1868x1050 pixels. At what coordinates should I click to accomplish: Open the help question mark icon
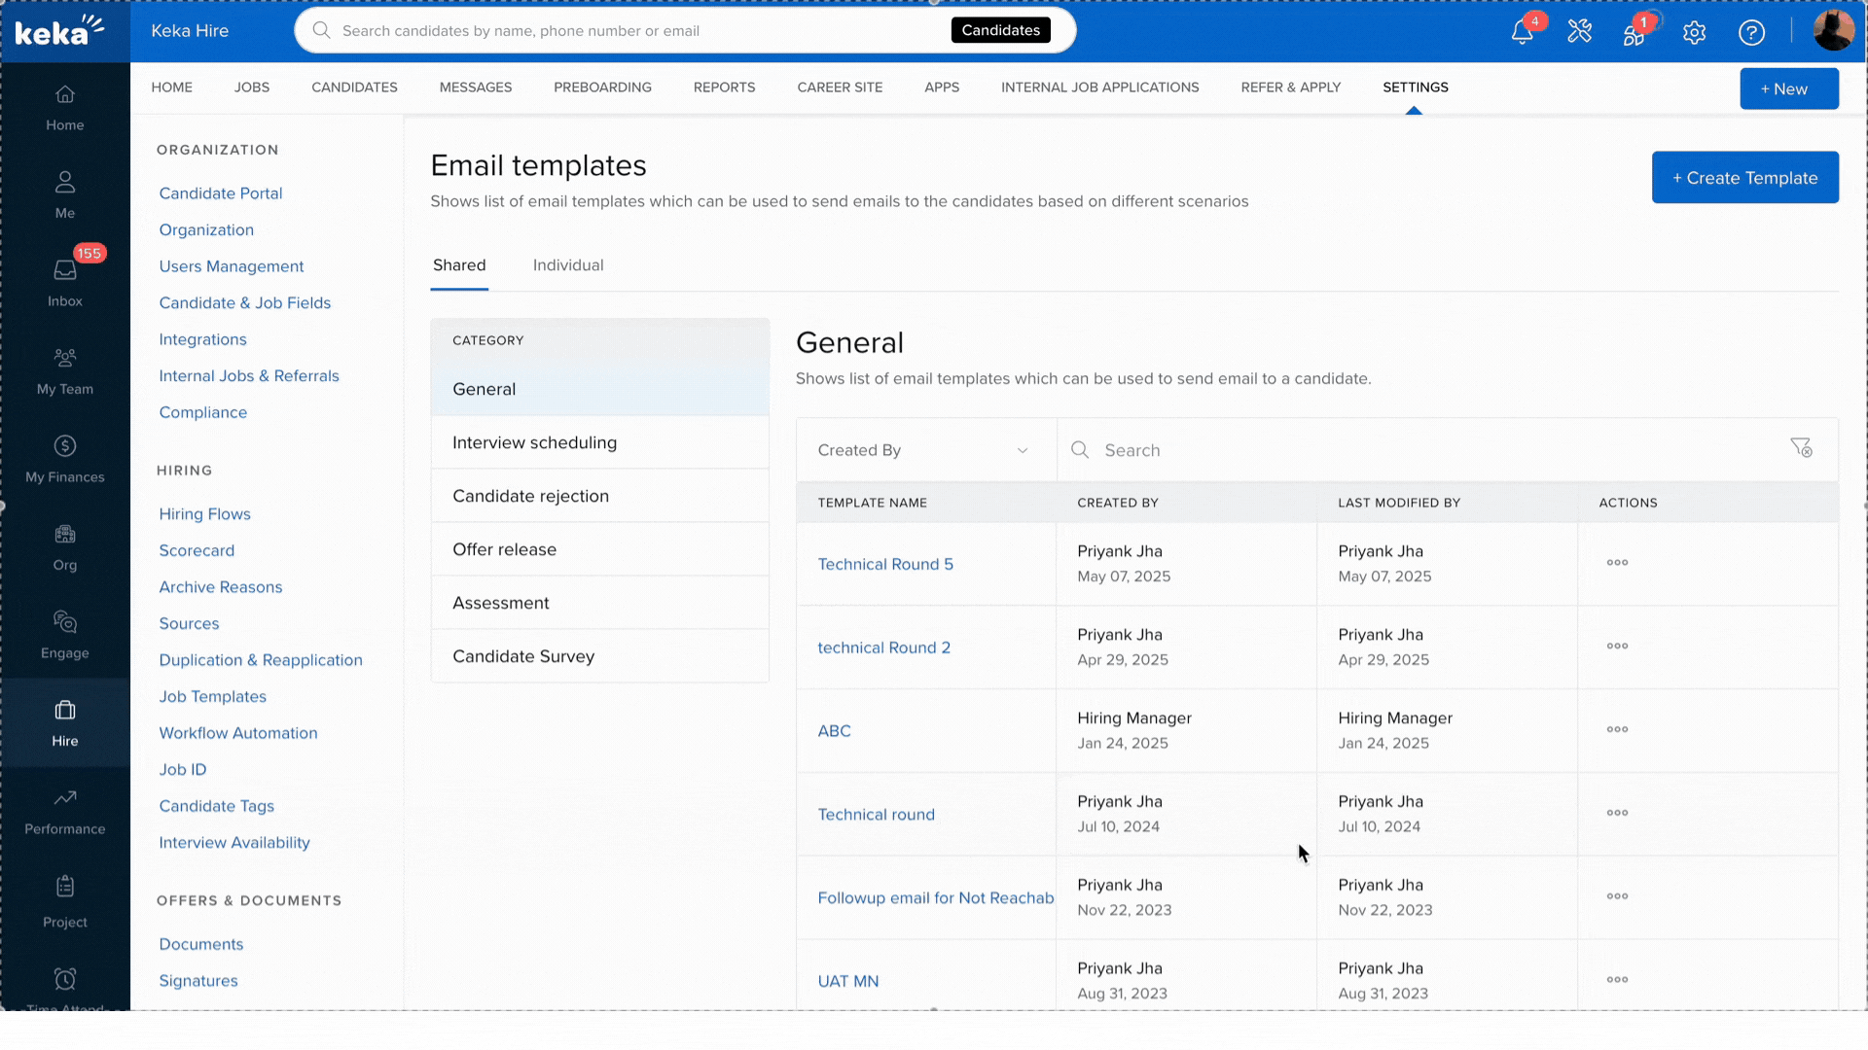(x=1751, y=32)
